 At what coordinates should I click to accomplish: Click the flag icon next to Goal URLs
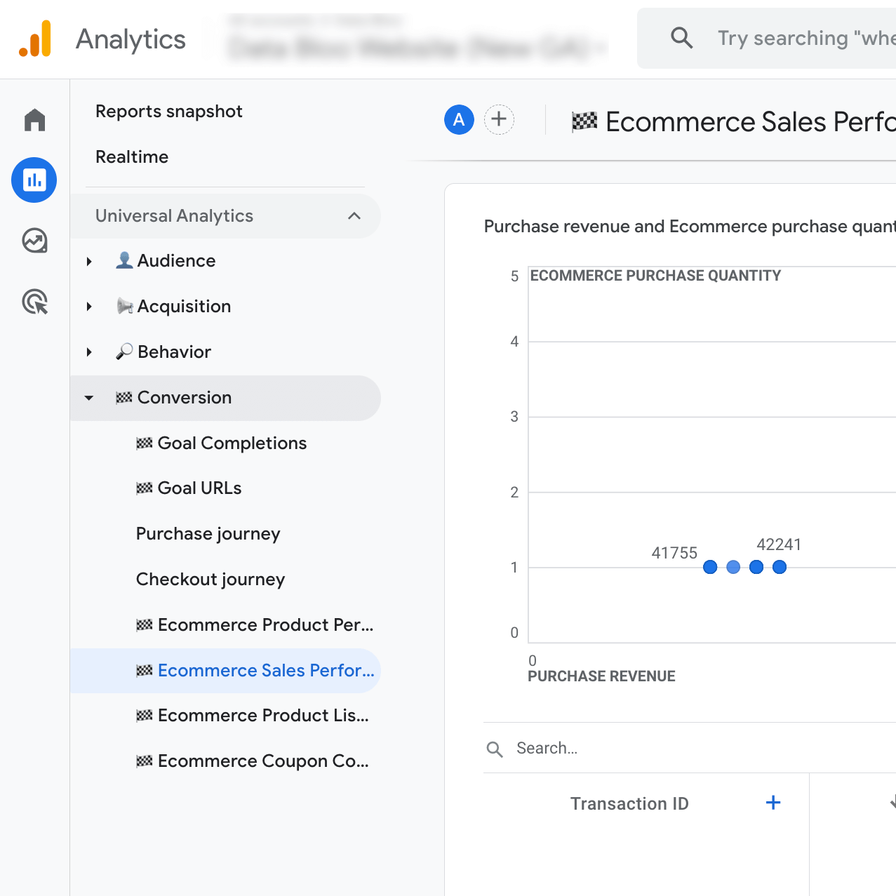[x=145, y=488]
